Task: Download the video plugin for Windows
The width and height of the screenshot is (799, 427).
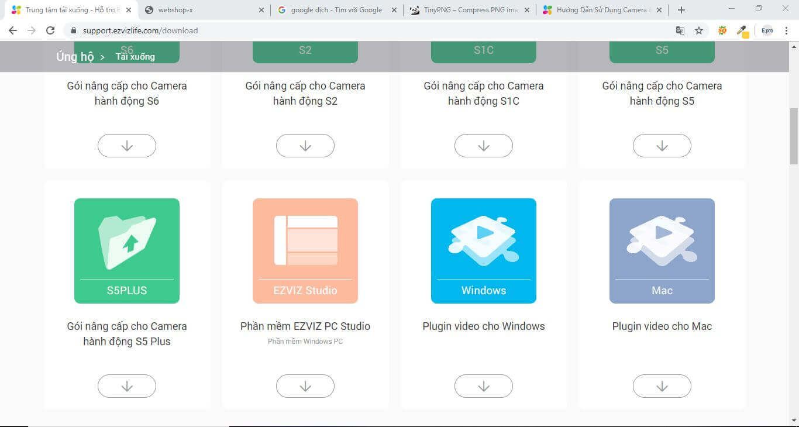Action: tap(484, 386)
